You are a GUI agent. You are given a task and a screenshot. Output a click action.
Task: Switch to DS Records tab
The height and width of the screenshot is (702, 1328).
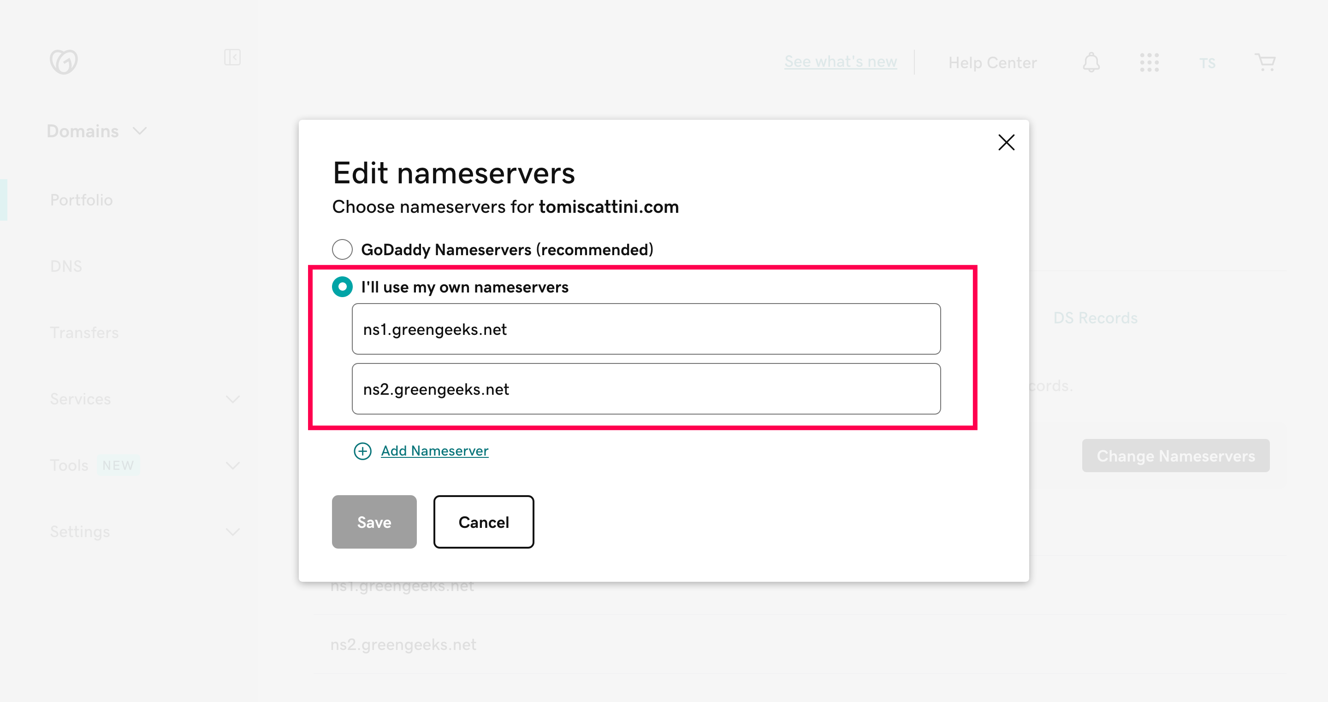pos(1095,318)
